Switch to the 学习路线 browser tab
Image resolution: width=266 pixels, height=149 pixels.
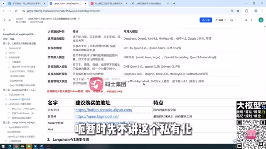click(27, 4)
